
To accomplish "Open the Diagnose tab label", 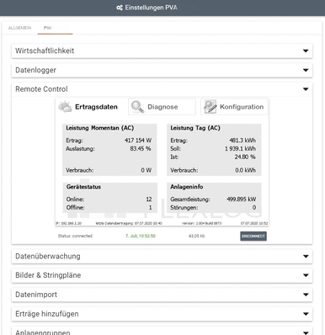I will coord(162,107).
